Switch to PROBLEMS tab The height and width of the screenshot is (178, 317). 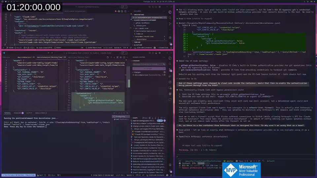[x=18, y=113]
